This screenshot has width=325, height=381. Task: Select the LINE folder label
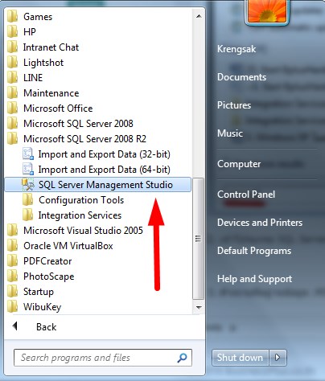click(33, 78)
